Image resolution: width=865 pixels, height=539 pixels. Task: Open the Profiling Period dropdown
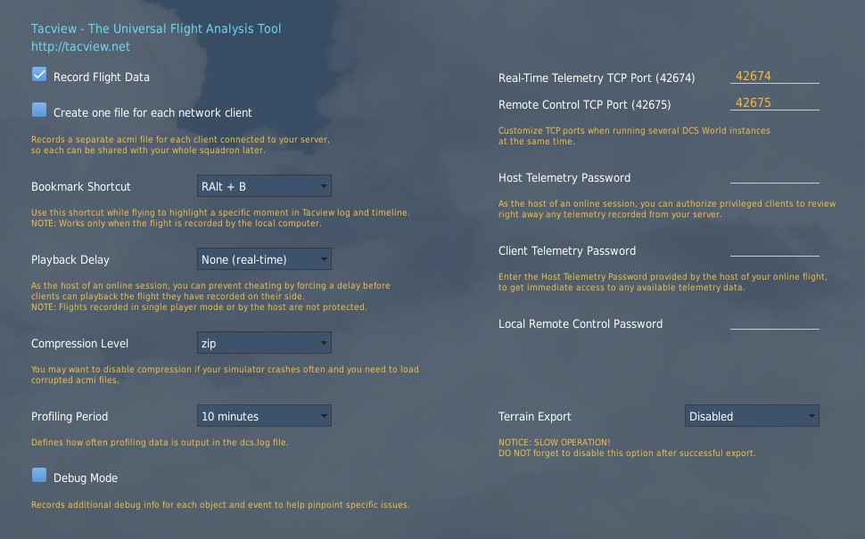[264, 416]
